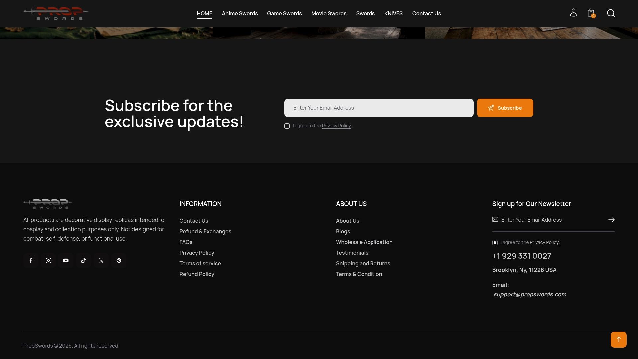Open the Blogs footer link

(343, 231)
